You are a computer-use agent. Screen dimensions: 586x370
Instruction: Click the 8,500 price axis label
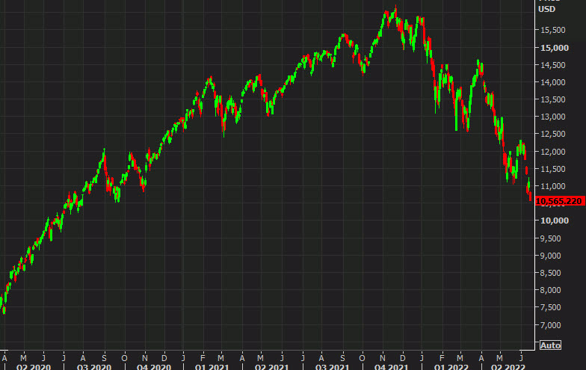(x=551, y=273)
